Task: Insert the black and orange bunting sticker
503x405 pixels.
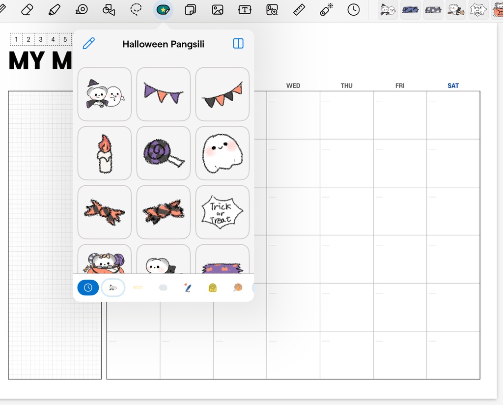Action: tap(223, 94)
